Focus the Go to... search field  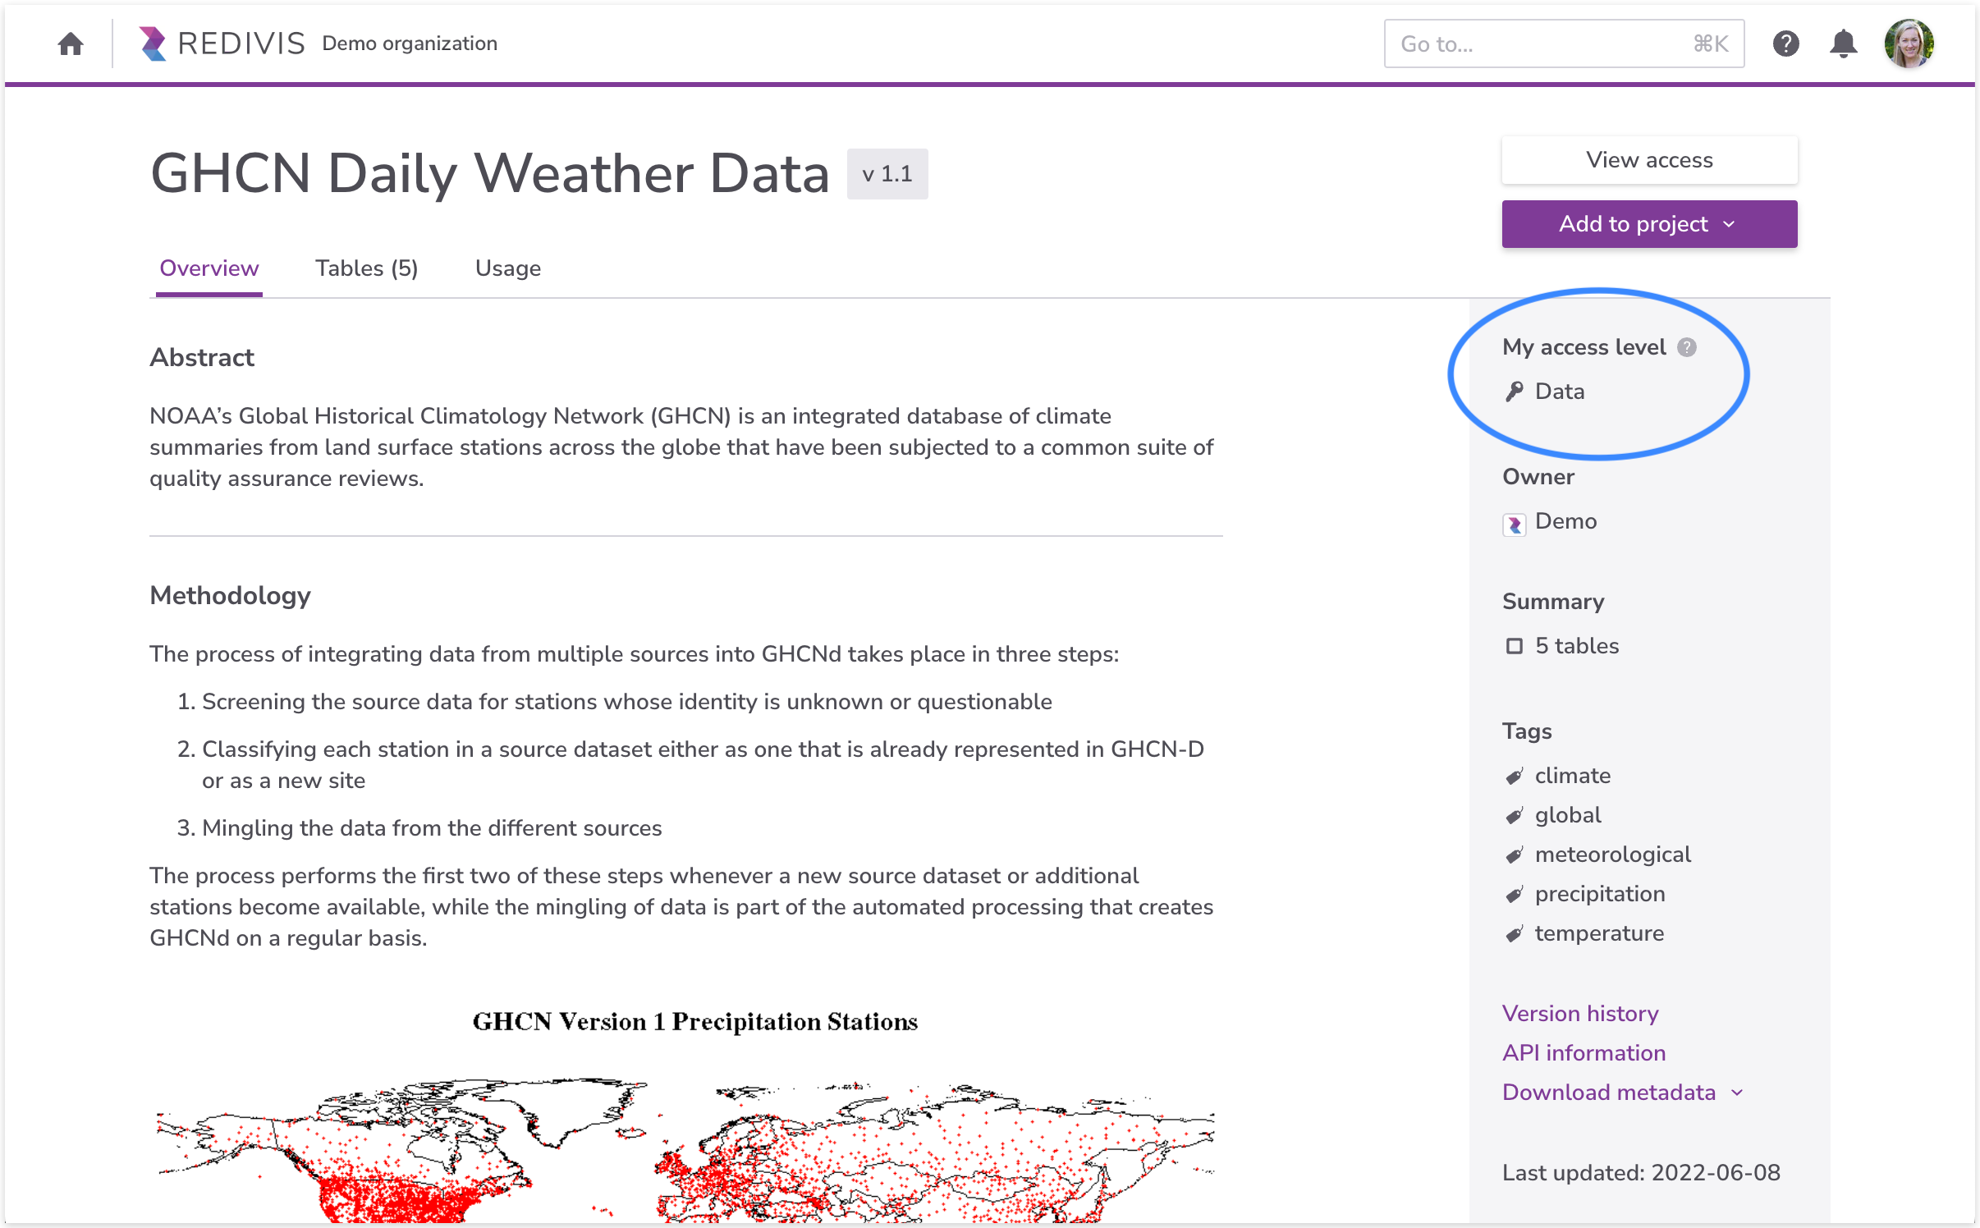pos(1563,44)
